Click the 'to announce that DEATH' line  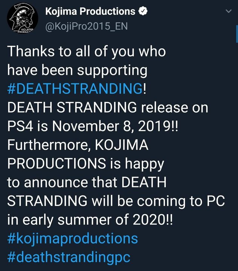coord(87,182)
